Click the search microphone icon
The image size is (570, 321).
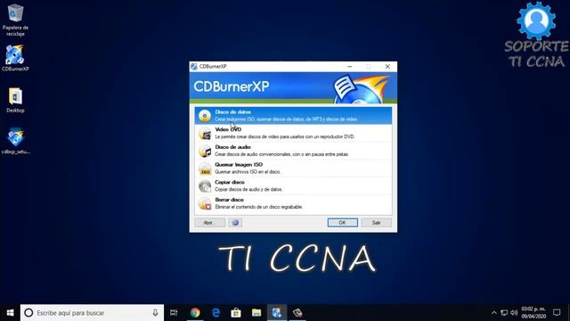(x=155, y=313)
